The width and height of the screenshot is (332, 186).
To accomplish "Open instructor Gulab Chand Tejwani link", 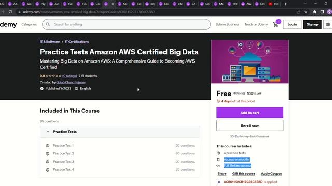I will [x=71, y=82].
